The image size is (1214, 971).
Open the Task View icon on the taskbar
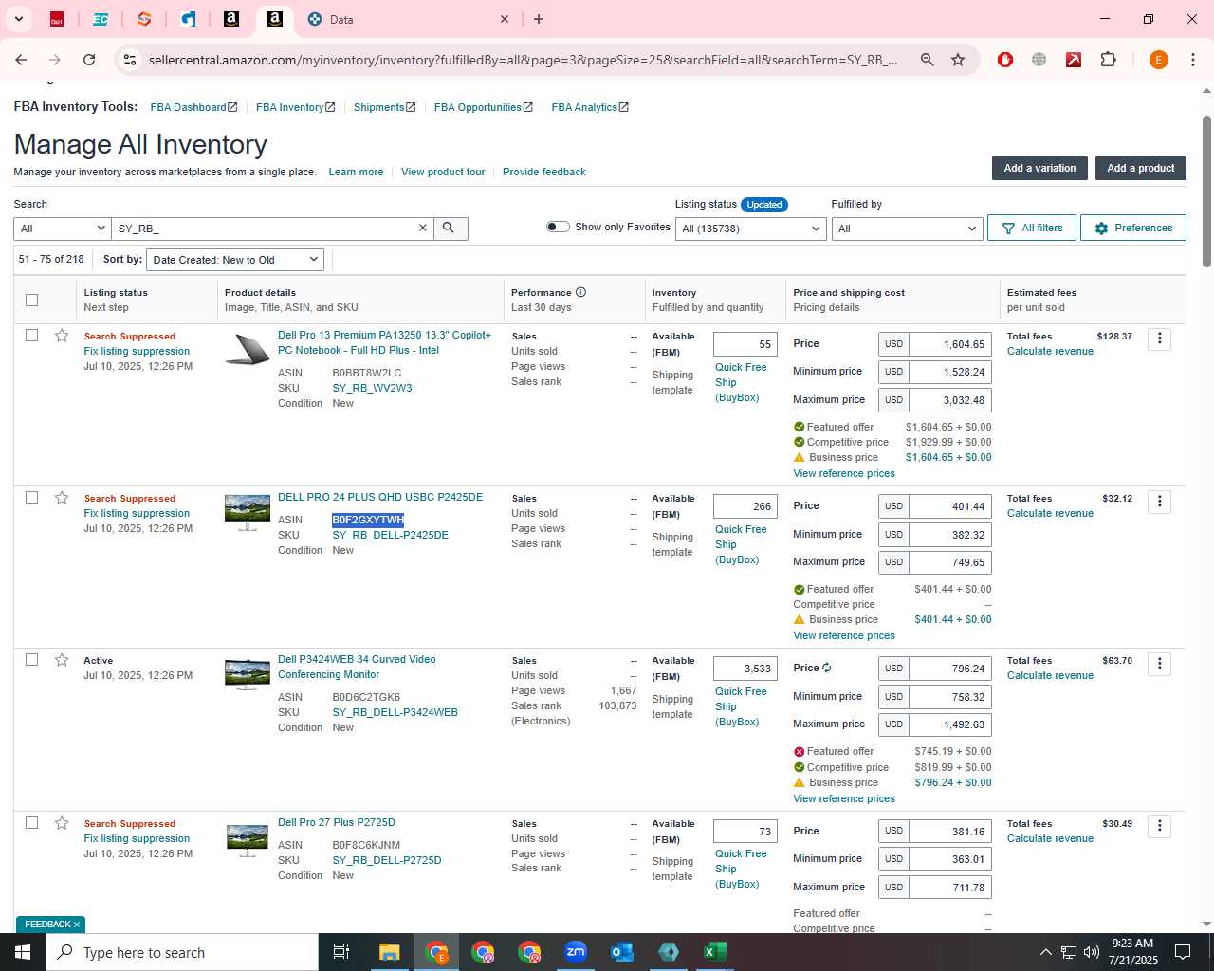pyautogui.click(x=341, y=952)
